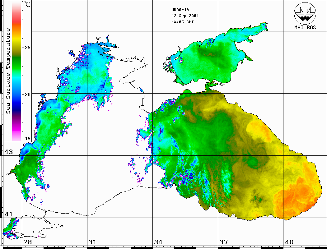The image size is (327, 249).
Task: Click the longitude label '31'
Action: tap(93, 242)
